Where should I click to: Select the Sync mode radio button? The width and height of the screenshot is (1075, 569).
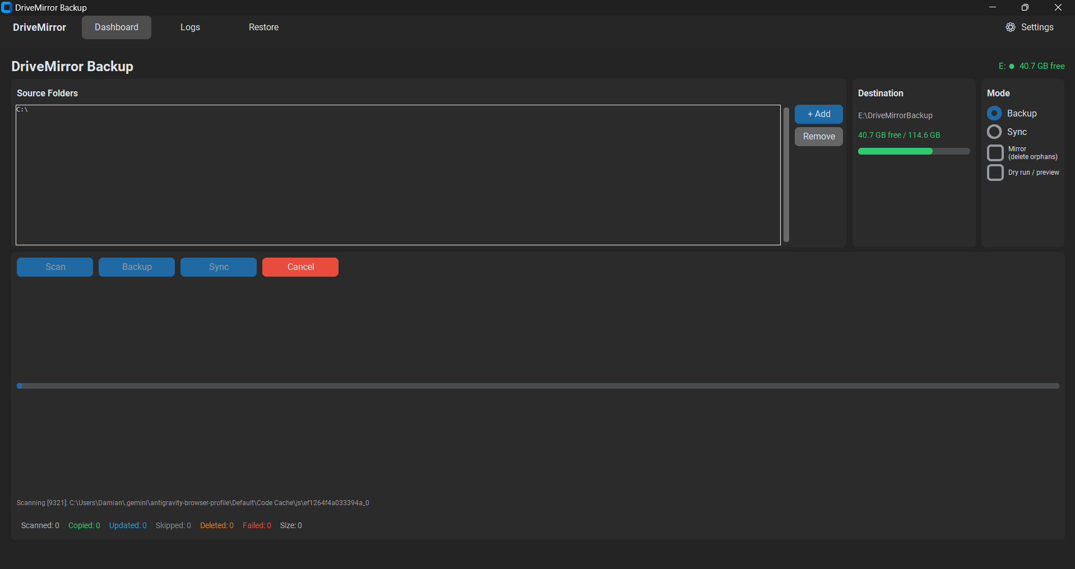point(994,132)
